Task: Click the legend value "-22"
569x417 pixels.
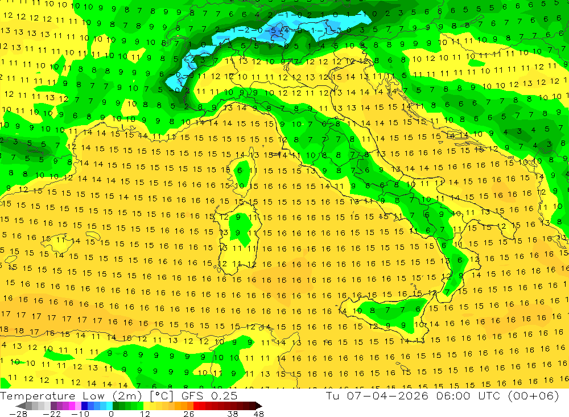Action: (x=52, y=414)
